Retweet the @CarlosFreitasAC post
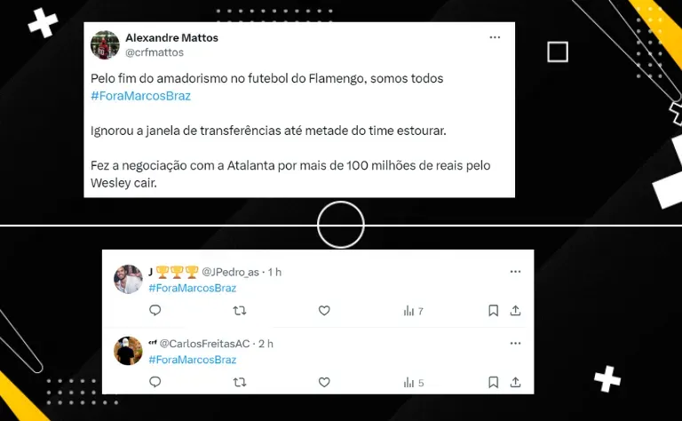The image size is (682, 421). coord(240,382)
